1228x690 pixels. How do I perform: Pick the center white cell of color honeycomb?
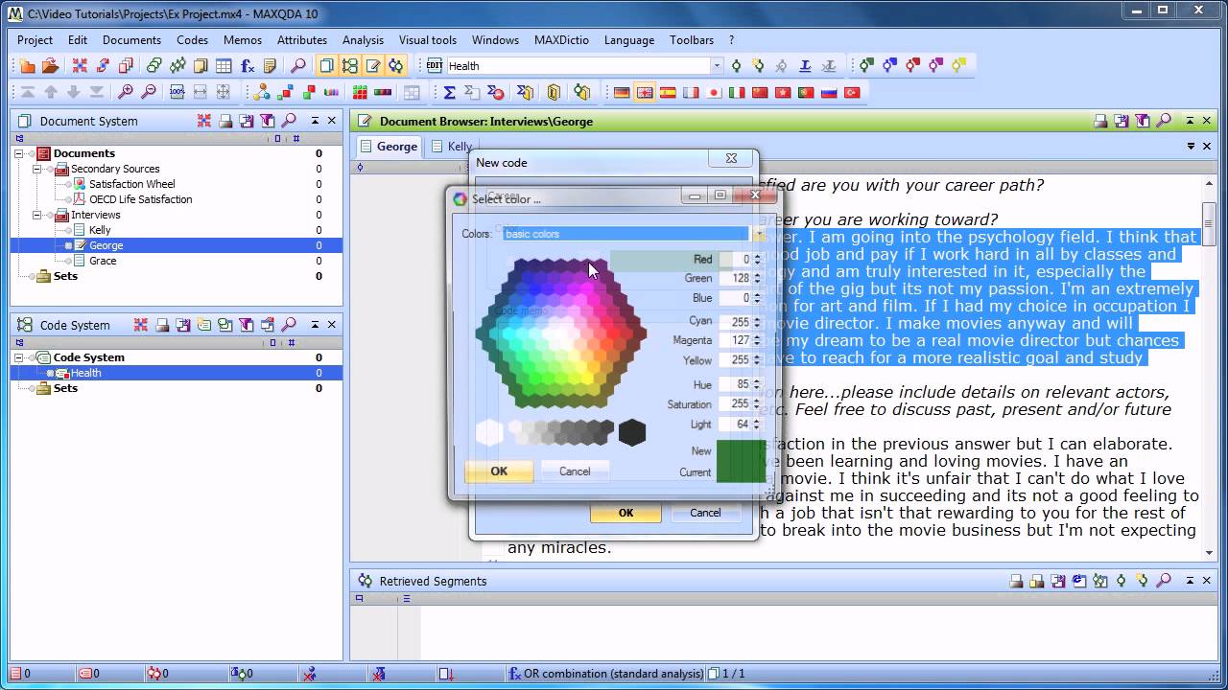[560, 334]
